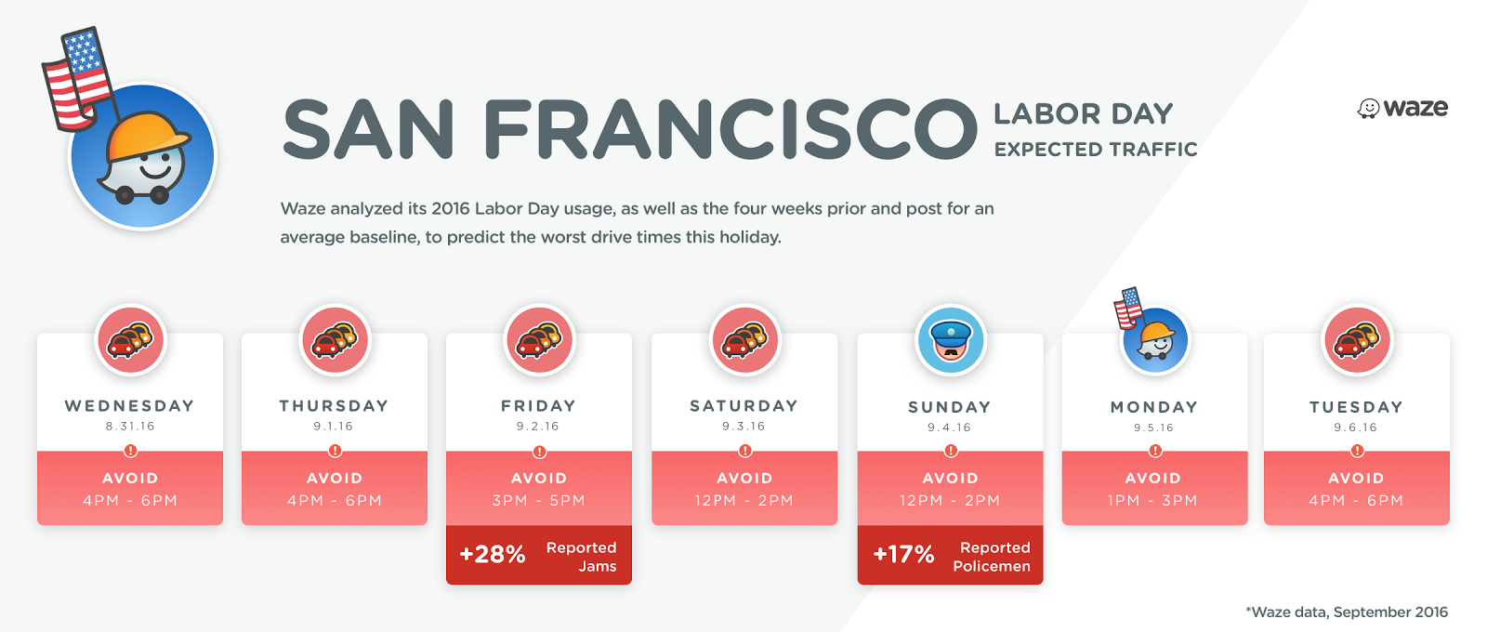The image size is (1487, 632).
Task: Click the alert exclamation mark under Sunday
Action: 951,451
